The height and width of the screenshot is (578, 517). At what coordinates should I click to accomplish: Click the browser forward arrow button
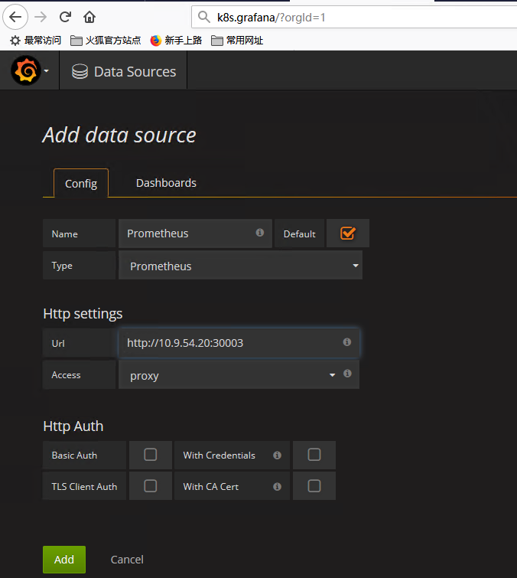tap(41, 17)
